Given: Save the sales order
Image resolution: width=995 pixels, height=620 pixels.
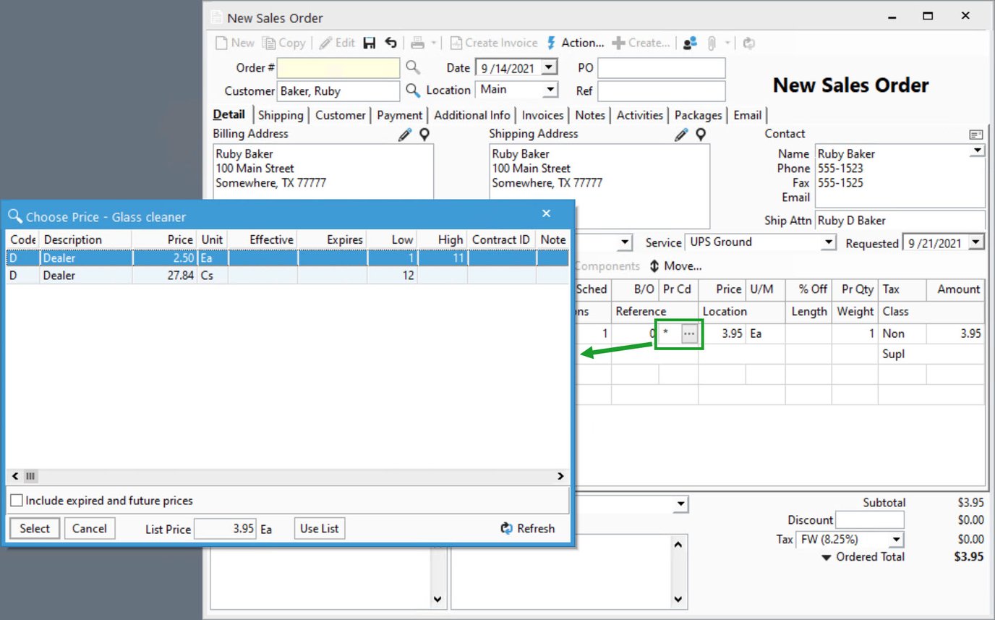Looking at the screenshot, I should (x=369, y=43).
